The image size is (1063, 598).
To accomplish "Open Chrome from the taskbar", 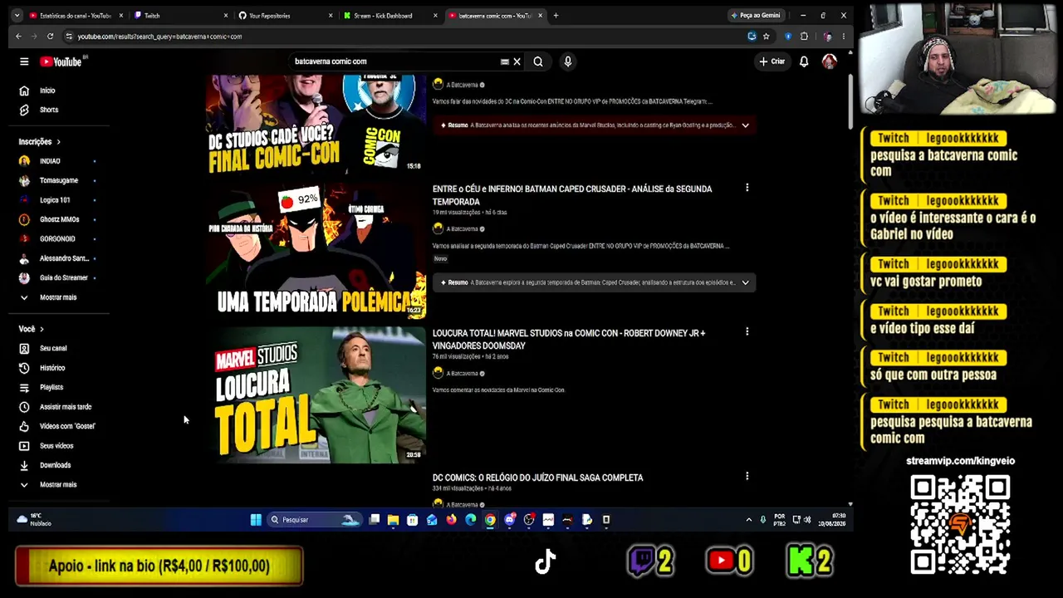I will coord(490,520).
